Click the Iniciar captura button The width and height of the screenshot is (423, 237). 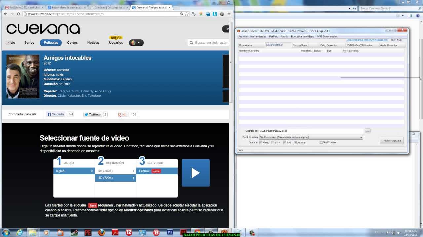(x=392, y=141)
